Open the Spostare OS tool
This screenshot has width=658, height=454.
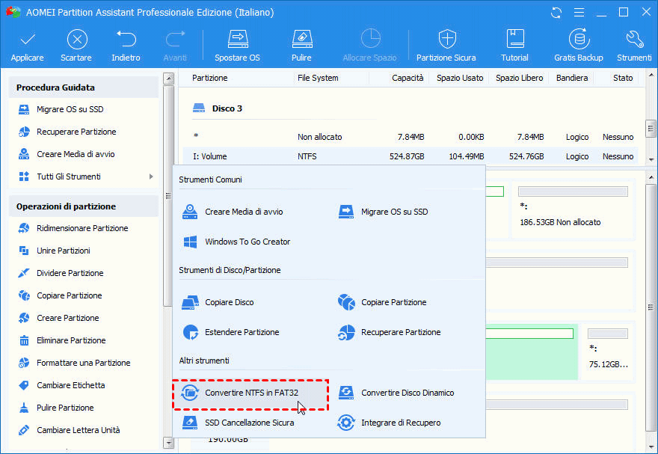(237, 45)
